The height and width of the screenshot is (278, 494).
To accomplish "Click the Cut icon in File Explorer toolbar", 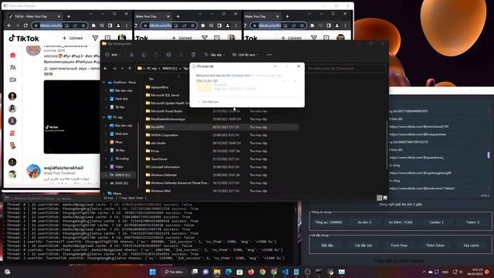I will pyautogui.click(x=131, y=55).
